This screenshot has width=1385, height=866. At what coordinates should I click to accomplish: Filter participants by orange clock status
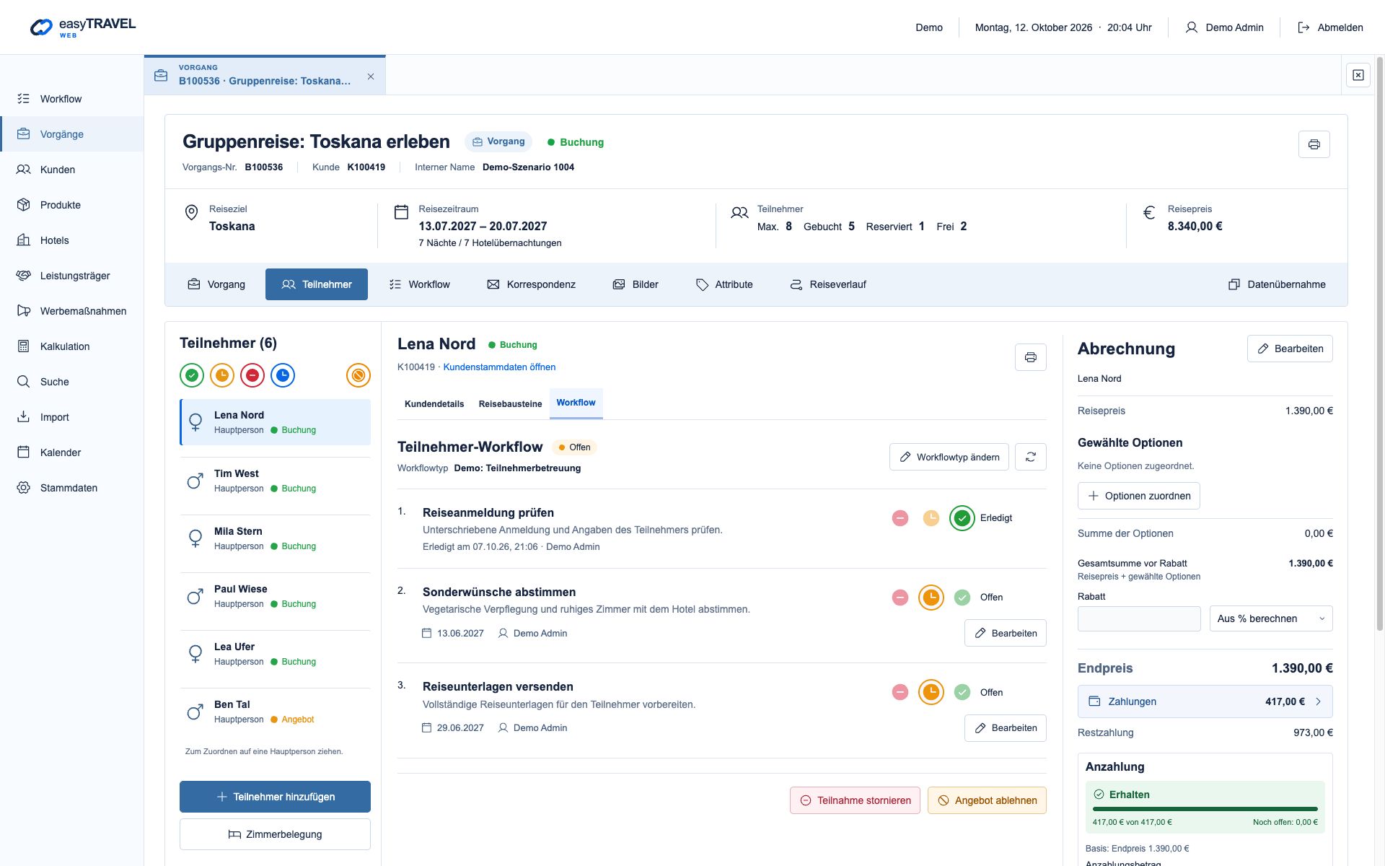click(x=222, y=375)
